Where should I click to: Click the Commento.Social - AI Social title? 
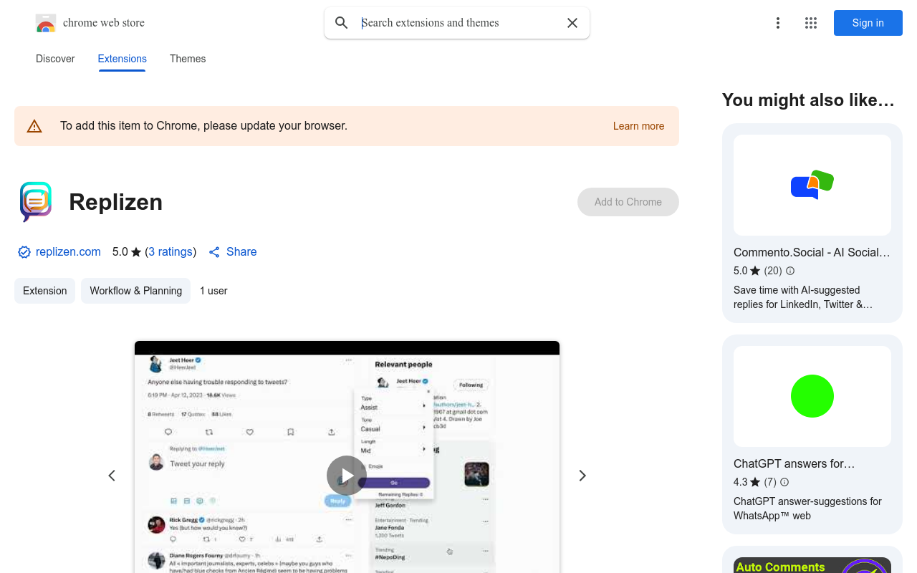click(812, 252)
